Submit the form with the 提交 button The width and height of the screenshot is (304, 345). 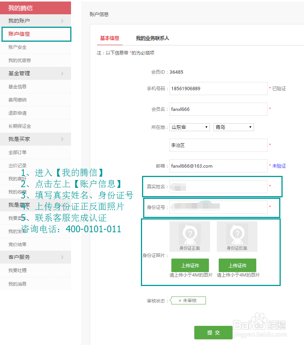click(x=213, y=332)
